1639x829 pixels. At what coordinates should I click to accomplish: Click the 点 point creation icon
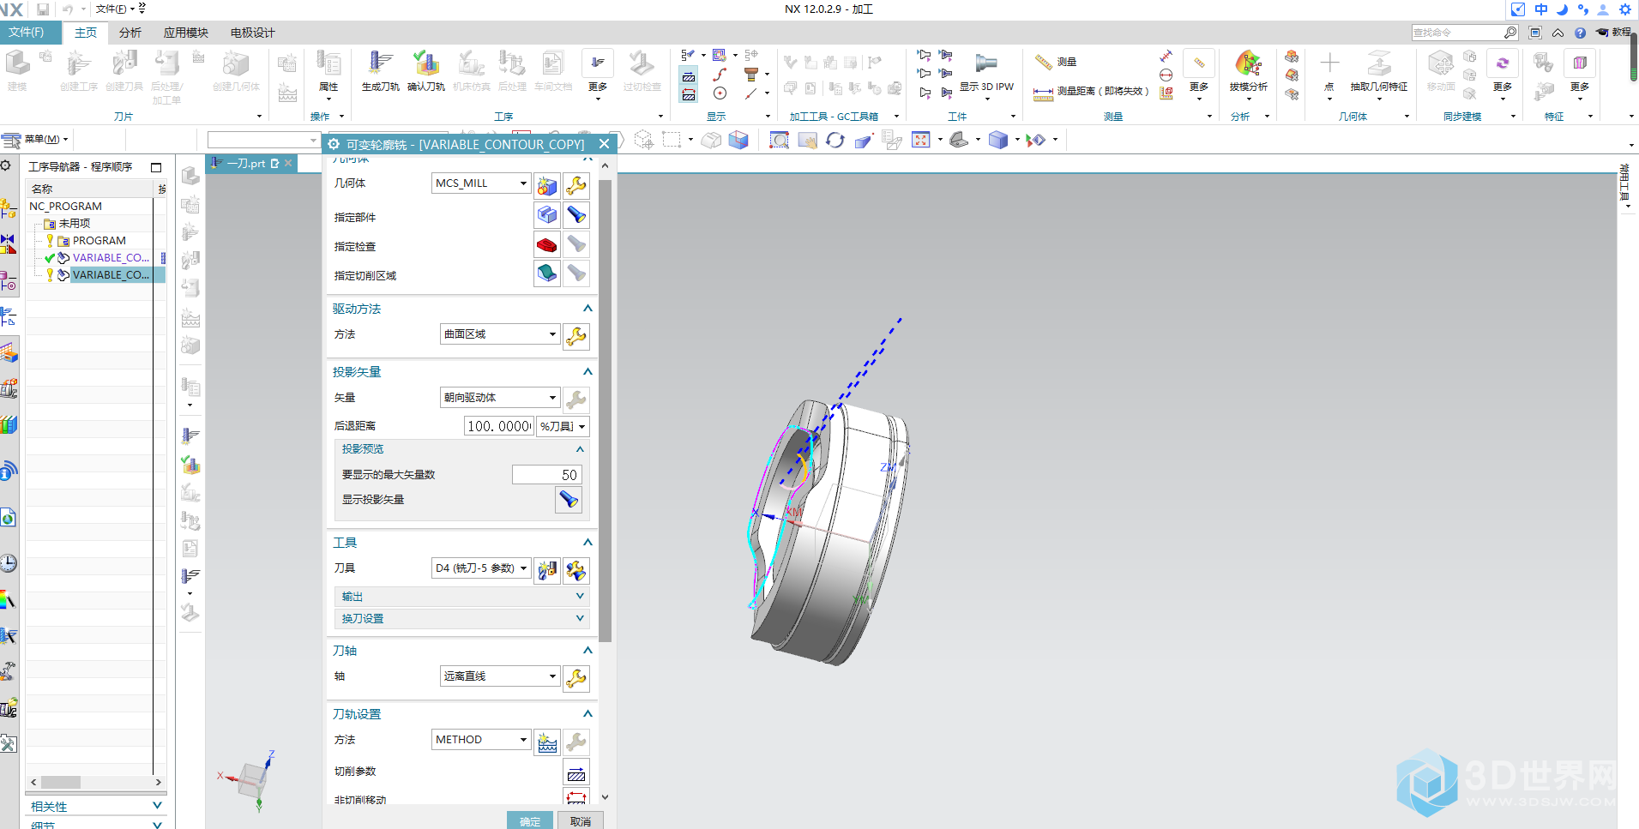[x=1329, y=63]
